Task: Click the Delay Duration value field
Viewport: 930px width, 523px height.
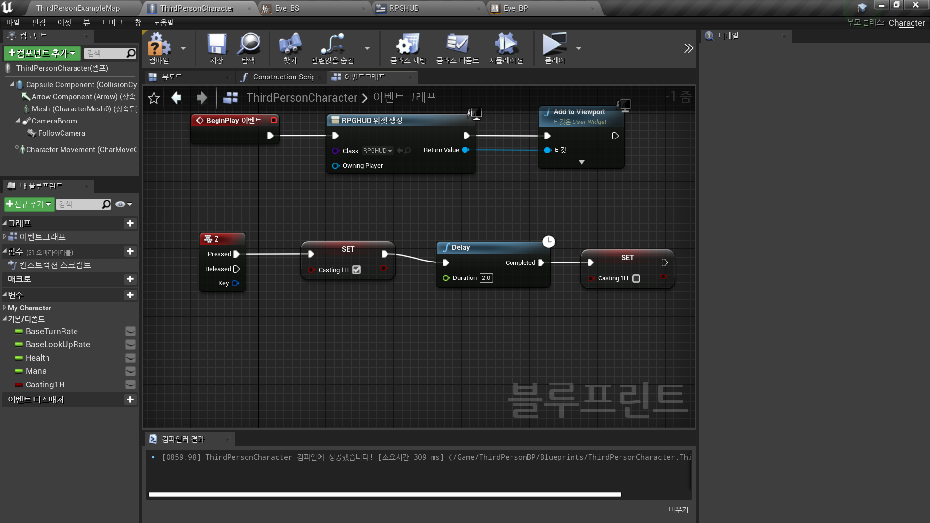Action: [486, 278]
